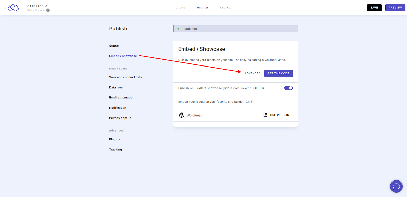
Task: Switch to the Analyze tab
Action: (226, 8)
